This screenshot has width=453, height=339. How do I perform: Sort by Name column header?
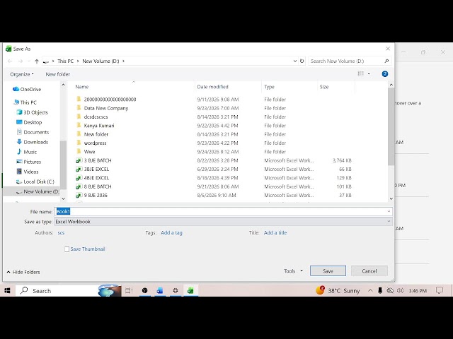coord(82,87)
